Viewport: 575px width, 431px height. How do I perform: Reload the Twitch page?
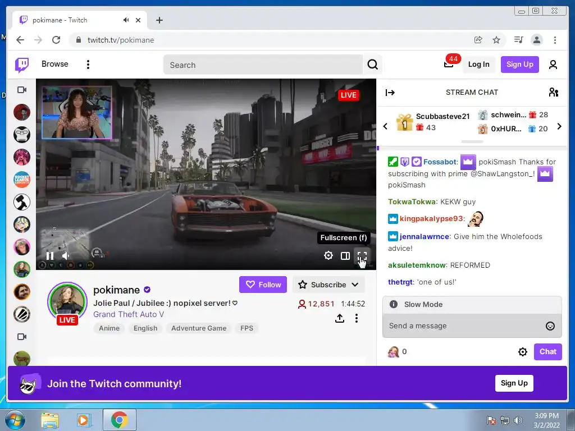click(x=56, y=40)
